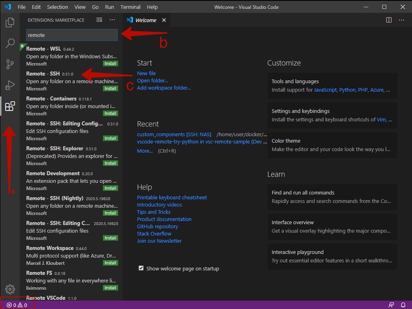Viewport: 412px width, 309px height.
Task: Select the Welcome editor tab
Action: click(146, 20)
